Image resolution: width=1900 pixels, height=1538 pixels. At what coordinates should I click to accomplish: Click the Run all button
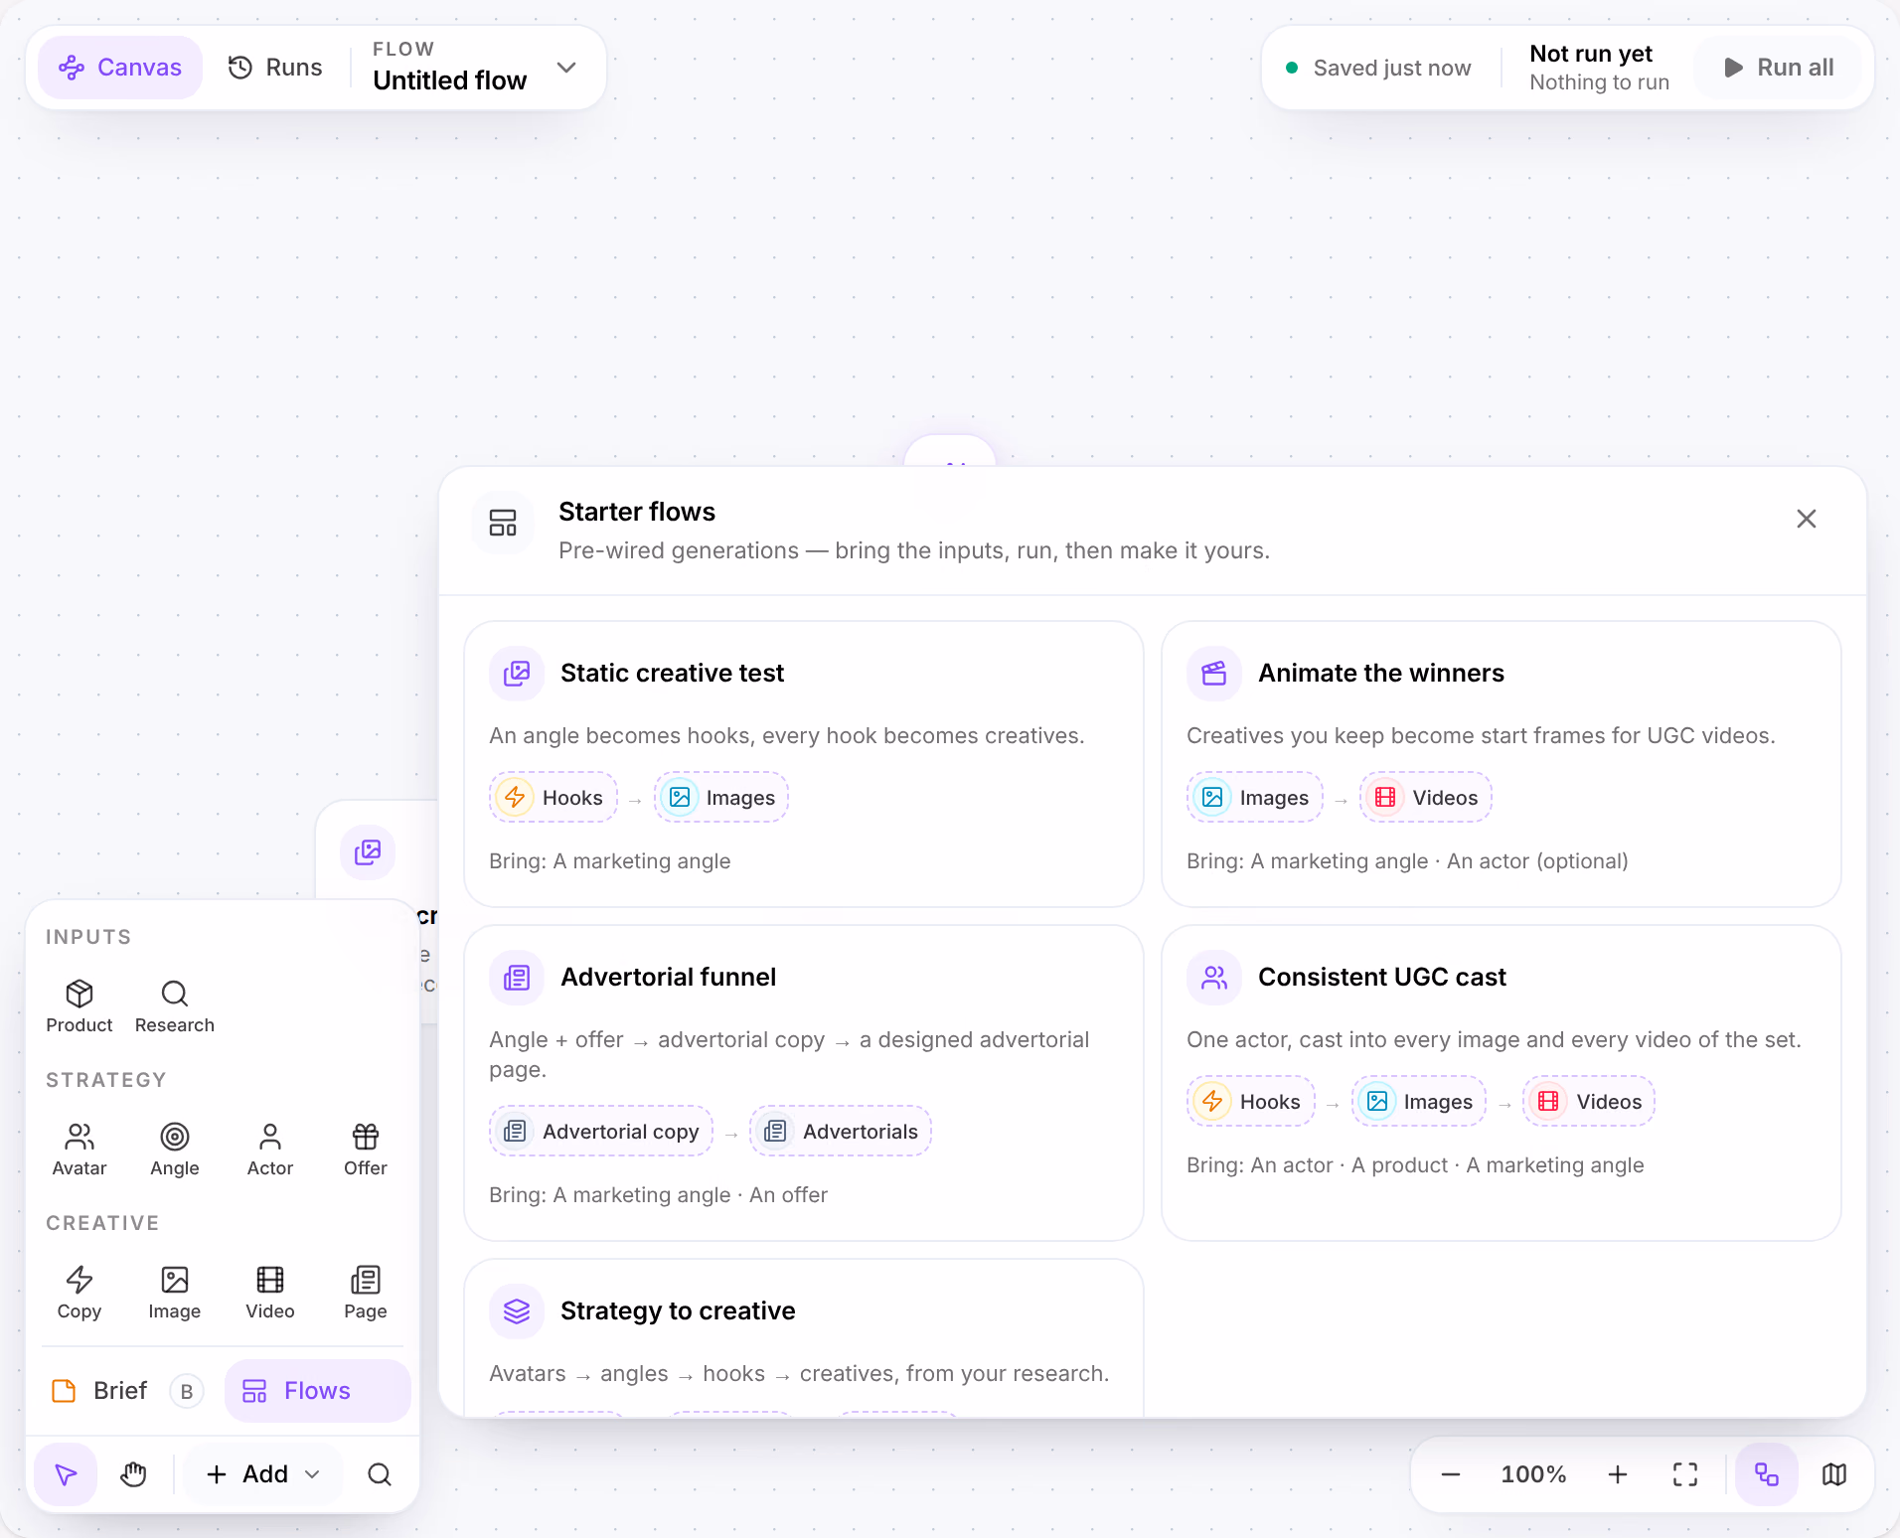(1779, 68)
